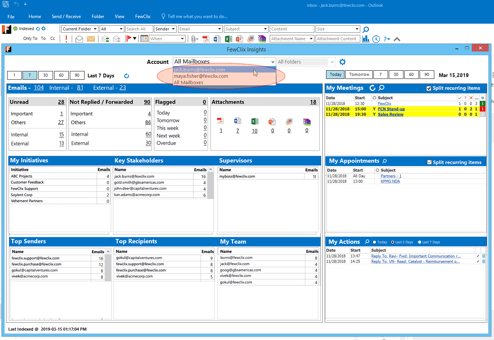The image size is (494, 340).
Task: Open the FewClix toolbar settings gear
Action: [44, 29]
